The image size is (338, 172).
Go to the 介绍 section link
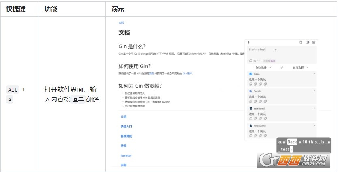pyautogui.click(x=123, y=116)
